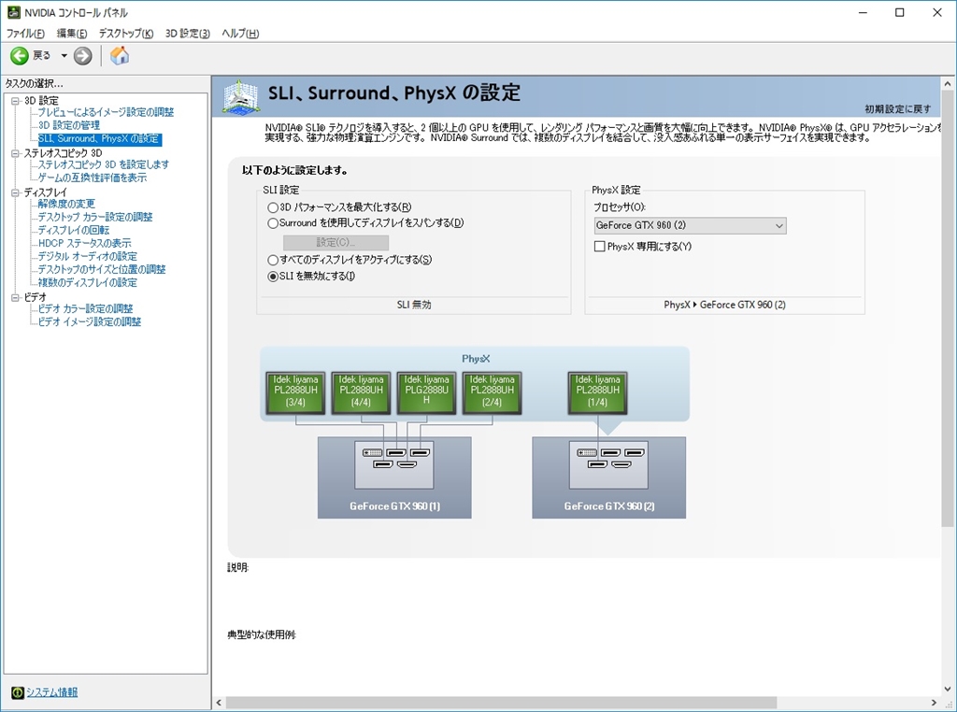Click the ビデオ category label
The width and height of the screenshot is (957, 712).
[x=35, y=298]
